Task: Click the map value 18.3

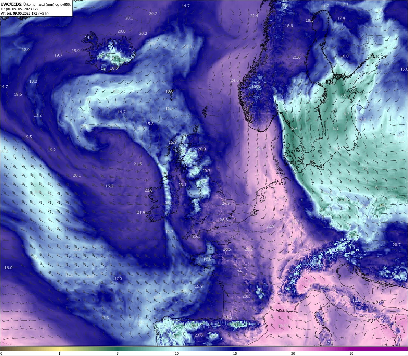Action: (x=310, y=20)
